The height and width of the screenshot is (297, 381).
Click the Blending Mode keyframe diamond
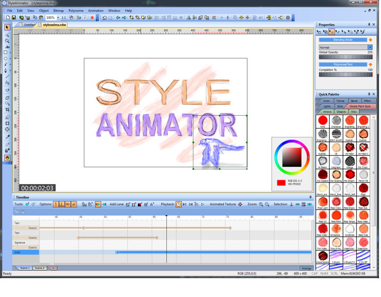[370, 40]
